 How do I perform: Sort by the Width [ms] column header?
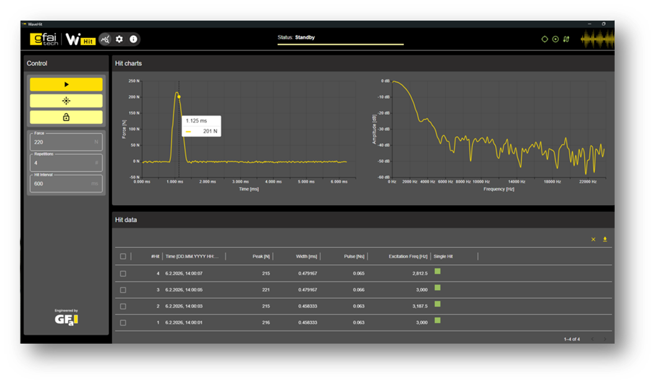coord(306,257)
